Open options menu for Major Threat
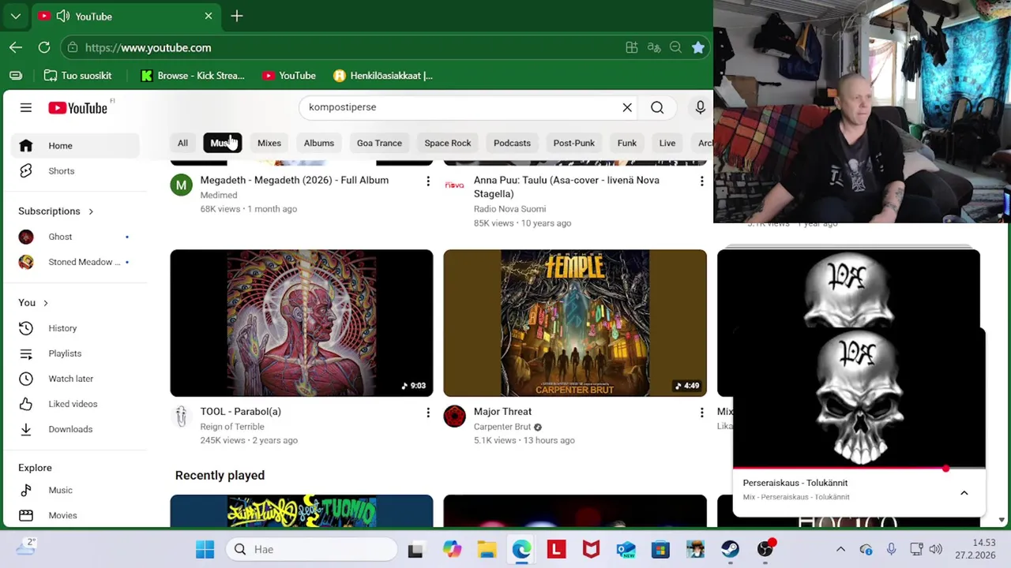The width and height of the screenshot is (1011, 568). [701, 413]
